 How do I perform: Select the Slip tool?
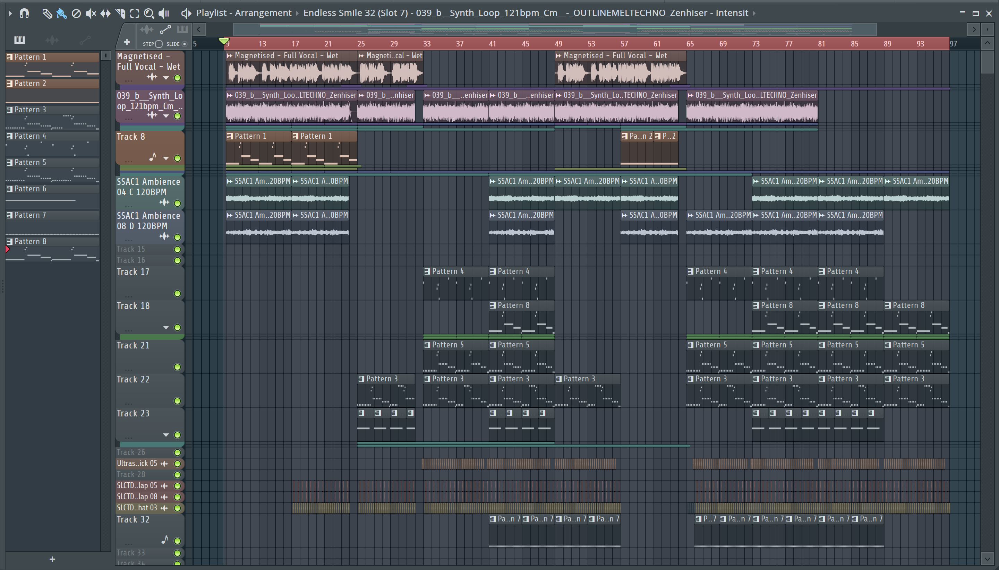pos(105,13)
